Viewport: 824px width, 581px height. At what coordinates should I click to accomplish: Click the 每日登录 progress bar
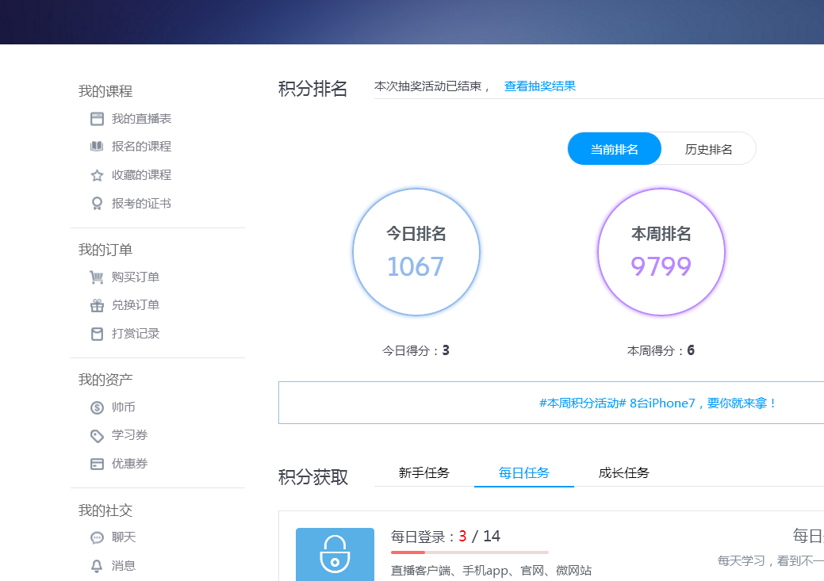pyautogui.click(x=469, y=552)
